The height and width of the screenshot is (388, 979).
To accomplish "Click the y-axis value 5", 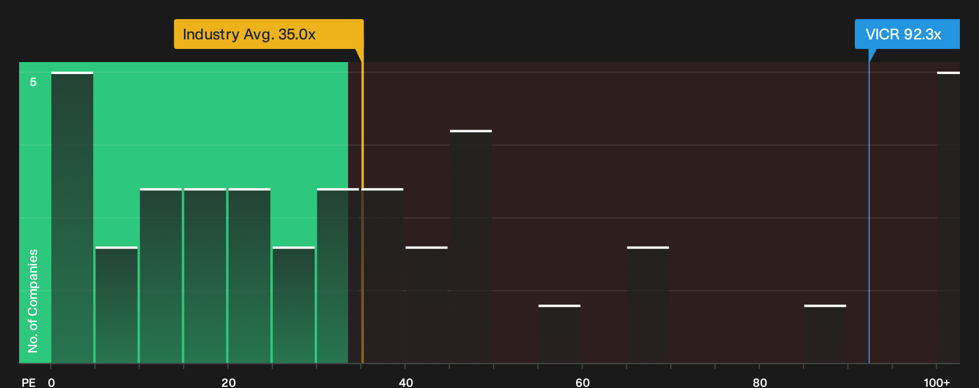I will click(x=33, y=82).
